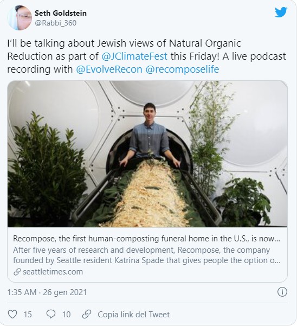Click the link icon next to seattletimes.com
Viewport: 297px width, 326px height.
click(17, 272)
